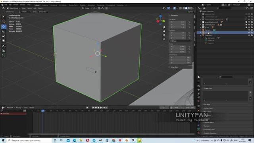This screenshot has height=143, width=254.
Task: Click Location X value field
Action: click(178, 22)
